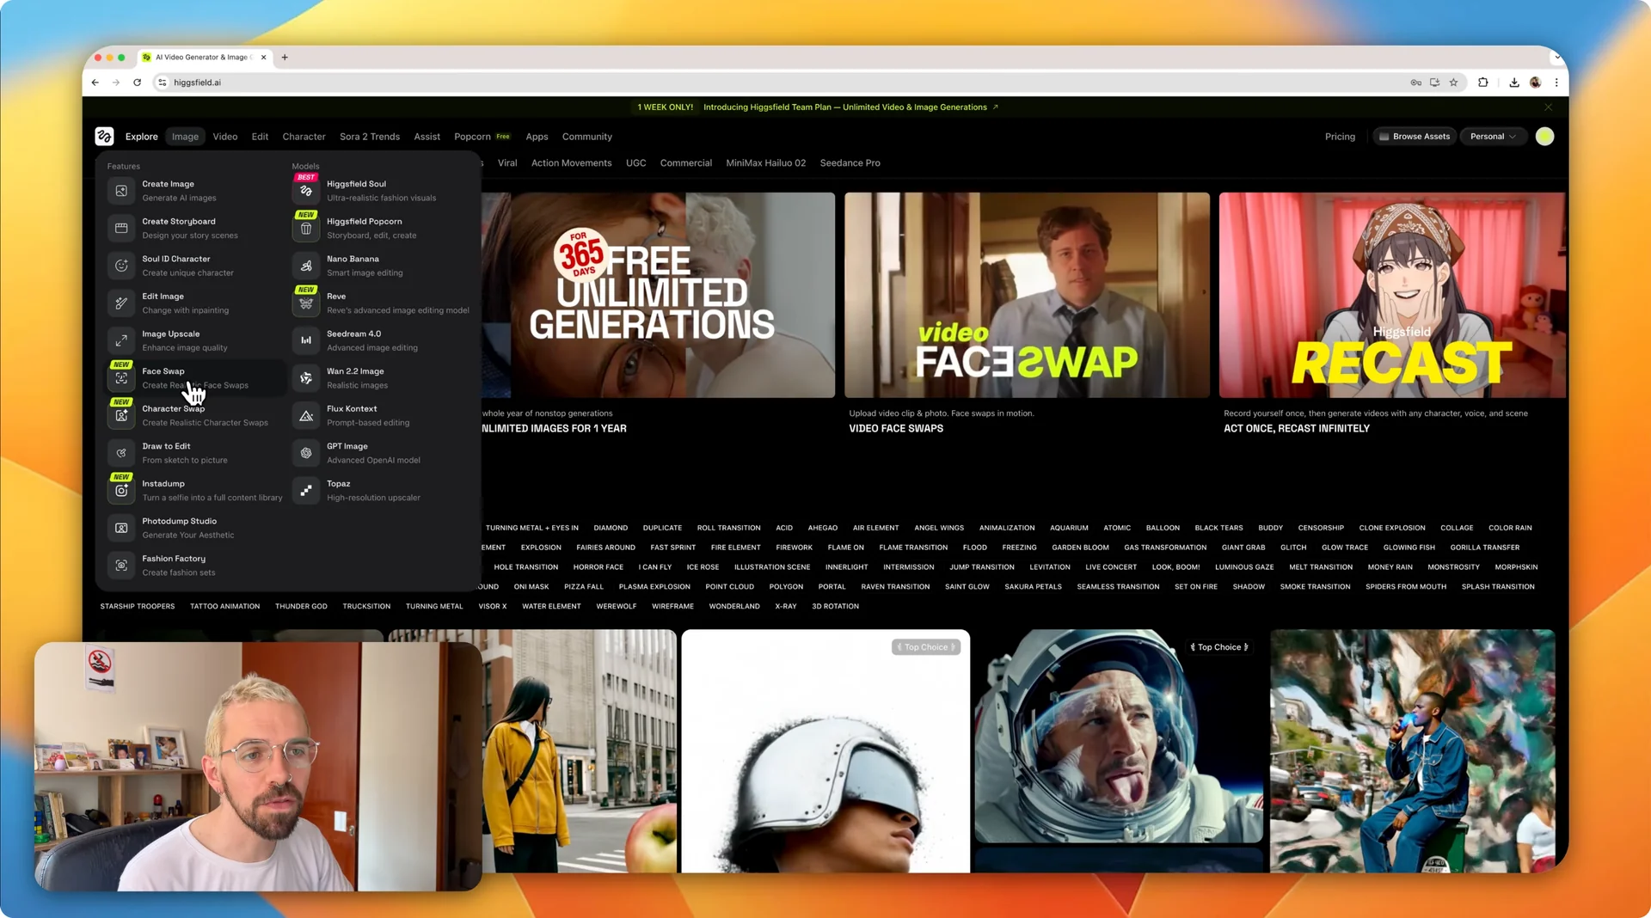Image resolution: width=1651 pixels, height=918 pixels.
Task: Open the astronaut Top Choice video thumbnail
Action: point(1119,736)
